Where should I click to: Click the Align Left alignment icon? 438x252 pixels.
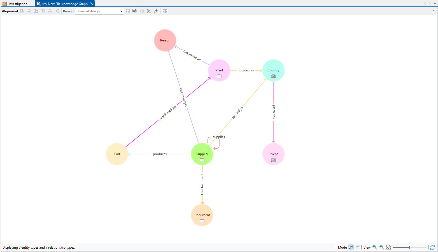click(22, 11)
